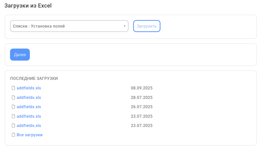262x150 pixels.
Task: Click file icon of the 28.07.2025 upload
Action: 14,97
